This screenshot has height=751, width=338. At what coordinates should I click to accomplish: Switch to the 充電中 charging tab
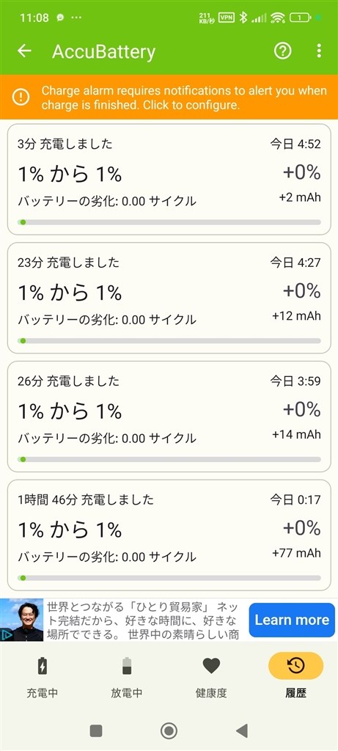43,677
